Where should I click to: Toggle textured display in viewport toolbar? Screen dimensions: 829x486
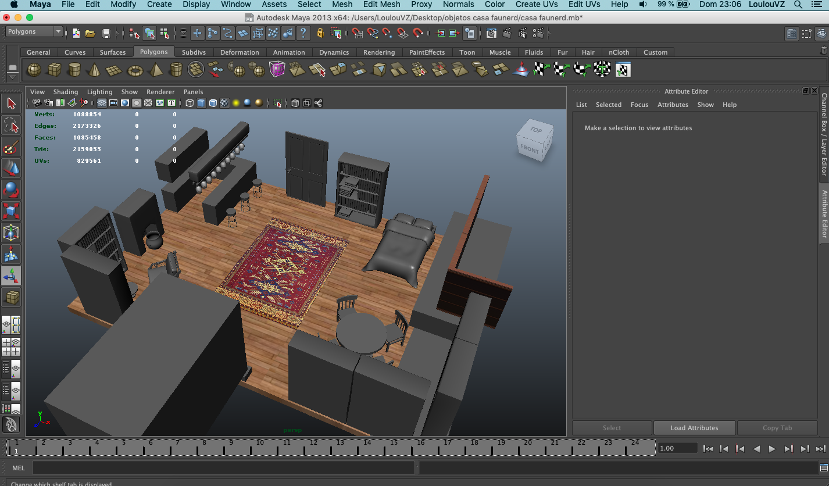coord(224,103)
